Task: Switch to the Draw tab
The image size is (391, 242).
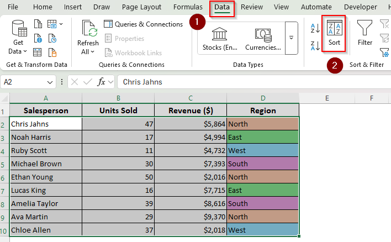Action: (x=102, y=7)
